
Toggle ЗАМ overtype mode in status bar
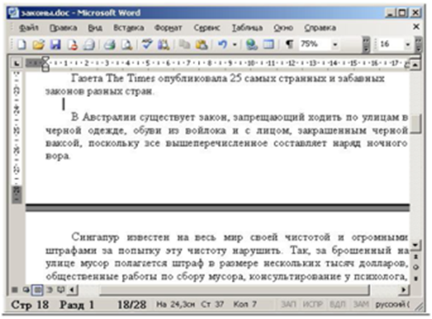[360, 304]
